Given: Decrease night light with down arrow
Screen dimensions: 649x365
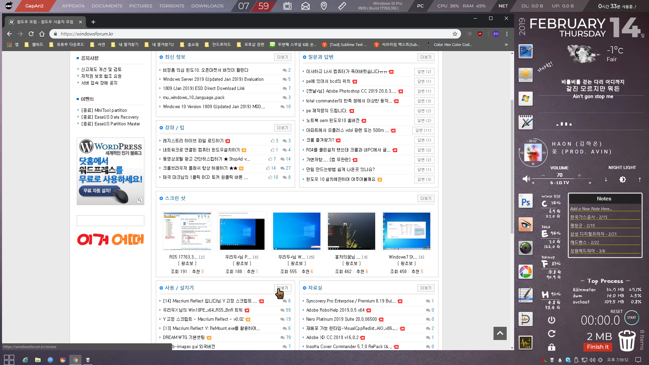Looking at the screenshot, I should [606, 179].
